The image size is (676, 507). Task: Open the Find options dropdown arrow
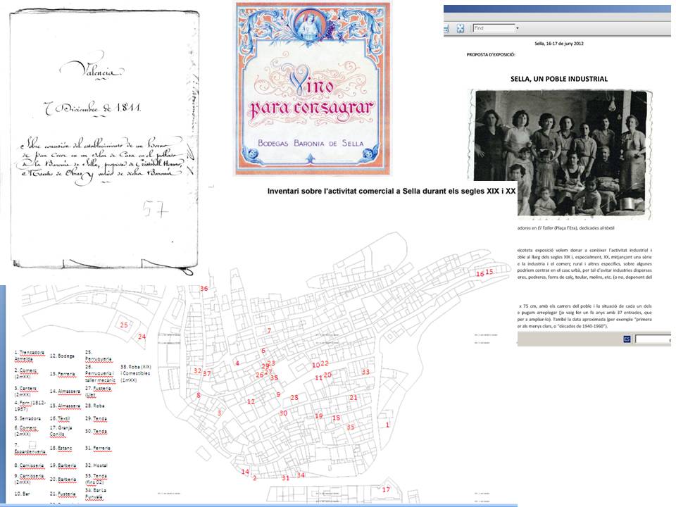point(518,28)
